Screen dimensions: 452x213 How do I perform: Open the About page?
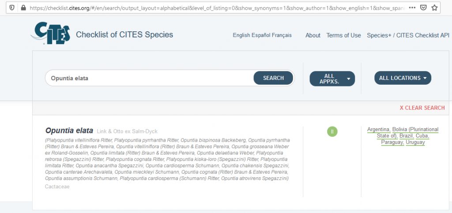[x=313, y=35]
